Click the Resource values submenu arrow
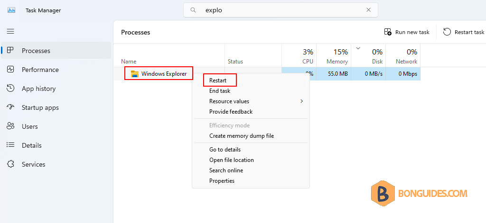The image size is (486, 223). [301, 101]
